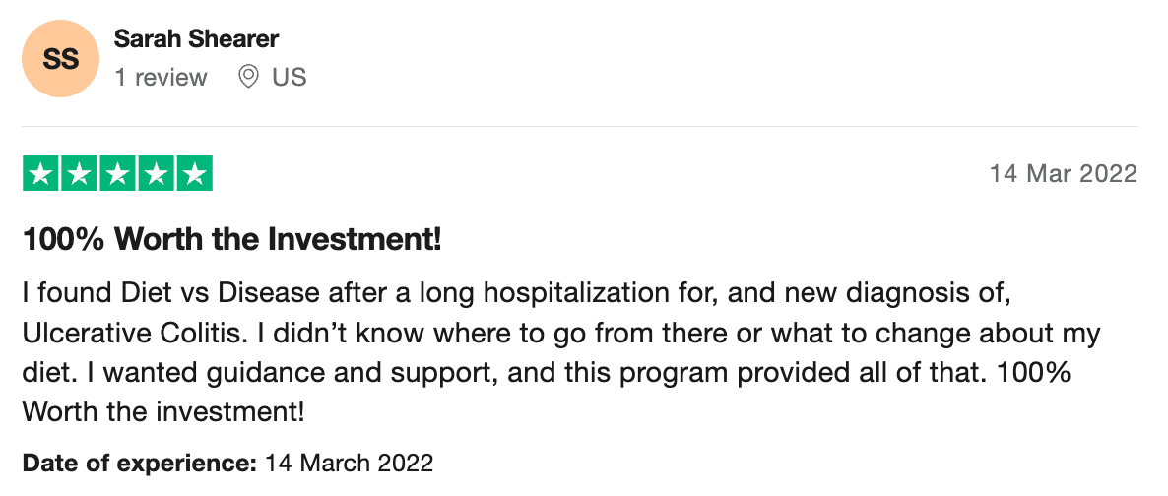Click the "1 review" count text

pos(161,77)
